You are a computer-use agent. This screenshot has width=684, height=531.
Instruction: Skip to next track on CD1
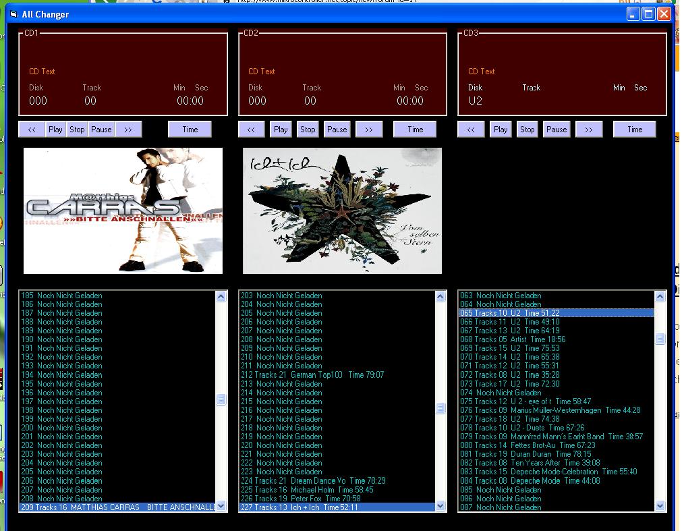[x=128, y=130]
